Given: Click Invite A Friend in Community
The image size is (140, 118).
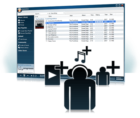Looking at the screenshot, I should pos(23,45).
